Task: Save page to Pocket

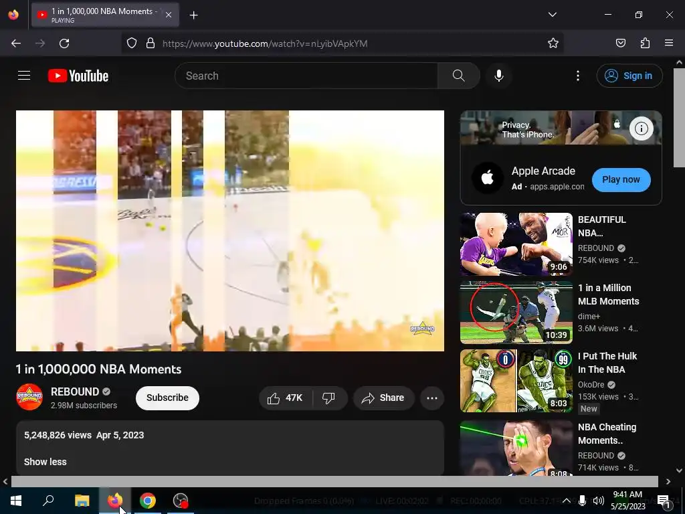Action: pyautogui.click(x=620, y=44)
